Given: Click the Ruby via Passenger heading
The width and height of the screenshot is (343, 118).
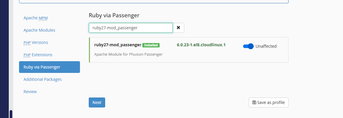Looking at the screenshot, I should pos(114,15).
